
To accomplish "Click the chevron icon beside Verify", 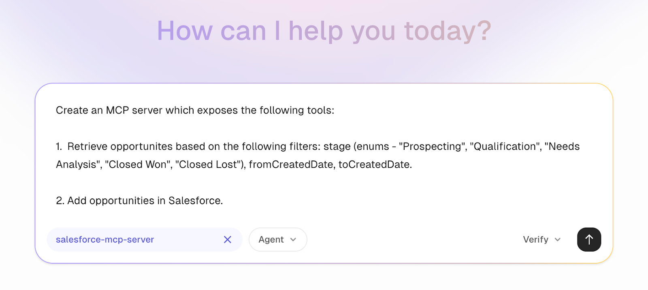I will pyautogui.click(x=557, y=239).
